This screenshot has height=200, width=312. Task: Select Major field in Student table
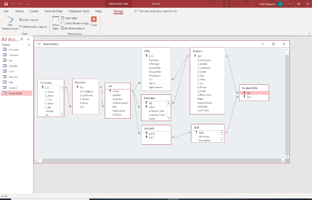click(x=200, y=99)
